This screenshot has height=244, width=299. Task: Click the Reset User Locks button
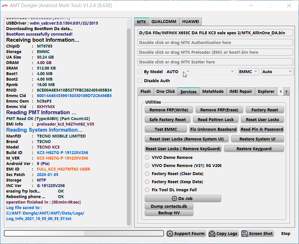[262, 119]
